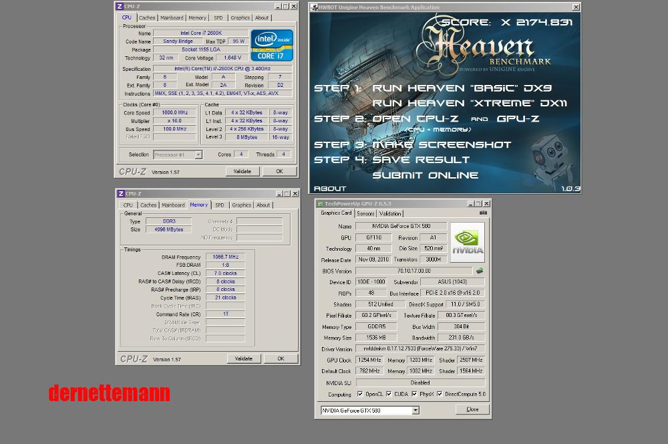Image resolution: width=668 pixels, height=444 pixels.
Task: Select CPU tab in the Memory CPU-Z window
Action: pyautogui.click(x=128, y=205)
